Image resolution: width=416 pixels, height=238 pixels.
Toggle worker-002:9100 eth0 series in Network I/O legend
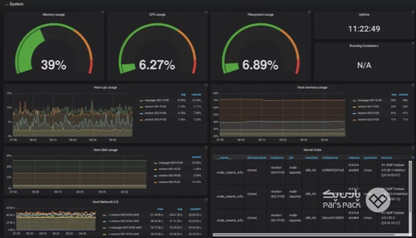pyautogui.click(x=123, y=221)
